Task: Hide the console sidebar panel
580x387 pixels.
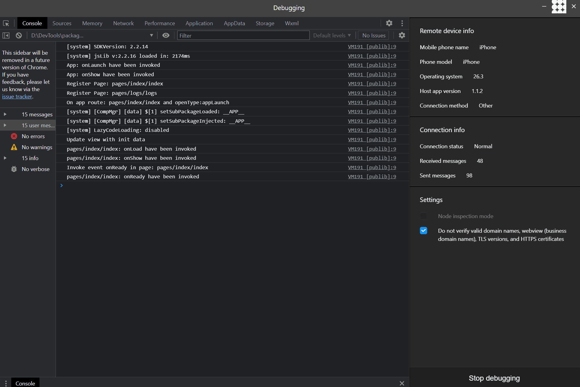Action: [5, 35]
